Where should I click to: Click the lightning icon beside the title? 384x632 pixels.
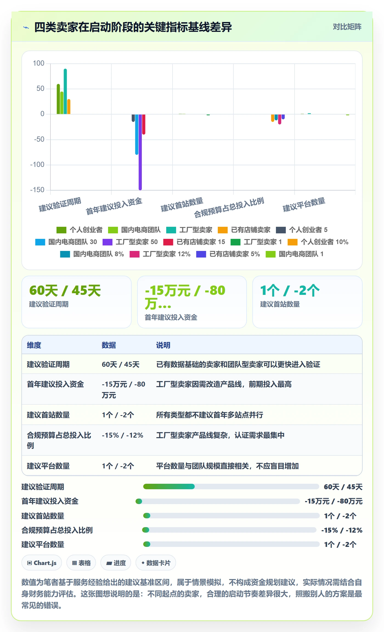click(x=26, y=27)
